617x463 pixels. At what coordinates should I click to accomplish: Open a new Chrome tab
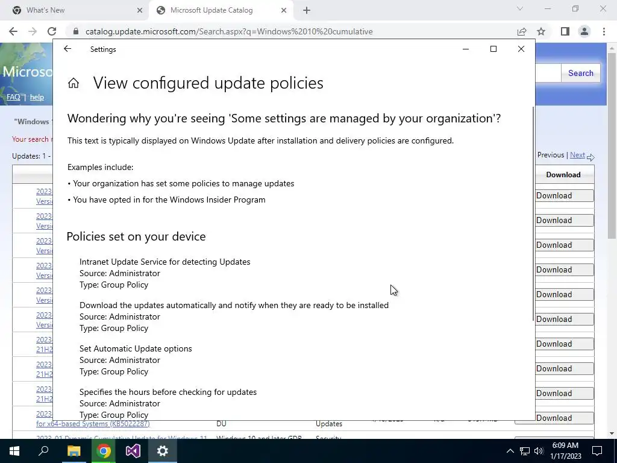(307, 11)
